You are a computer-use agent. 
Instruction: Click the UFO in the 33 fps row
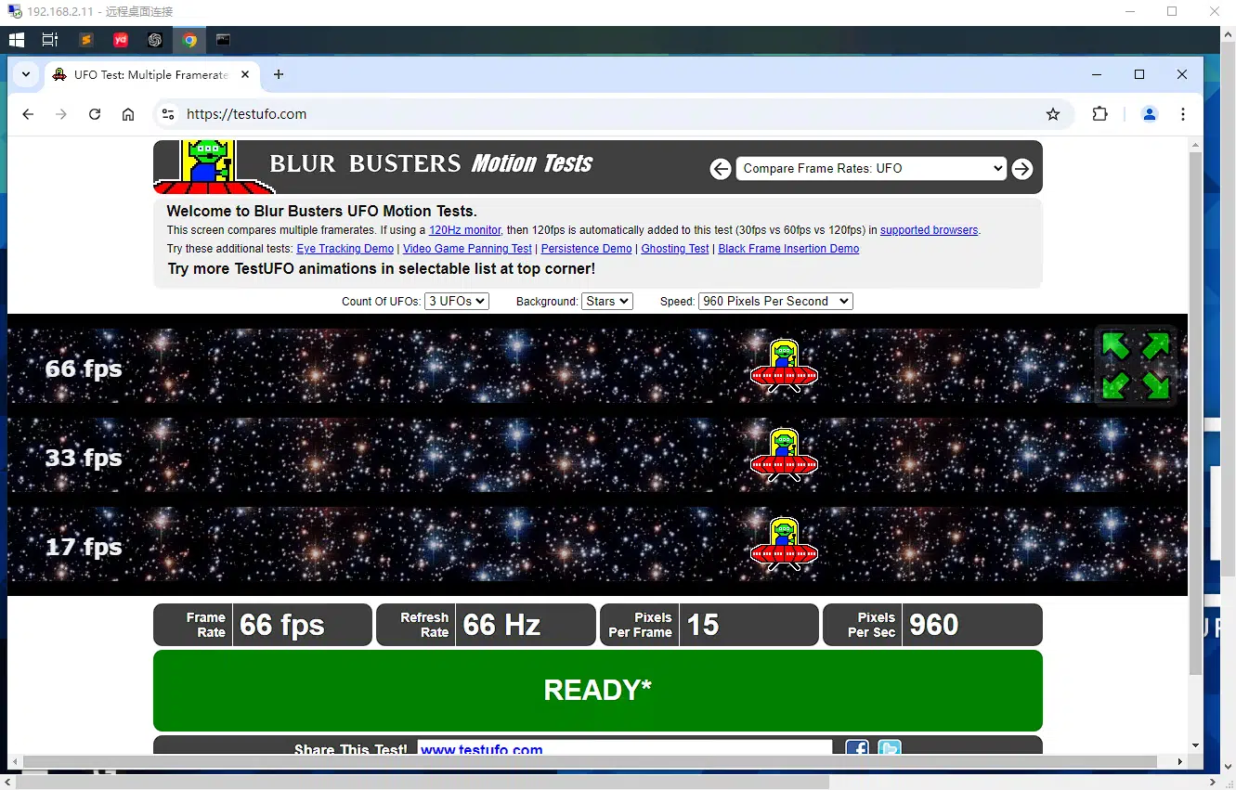tap(784, 455)
